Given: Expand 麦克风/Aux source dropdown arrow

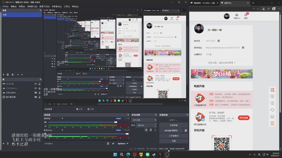Looking at the screenshot, I should coord(62,130).
